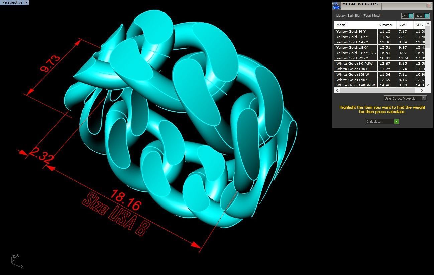Screen dimensions: 434x275
Task: Close the Metal Weights panel
Action: tap(429, 6)
